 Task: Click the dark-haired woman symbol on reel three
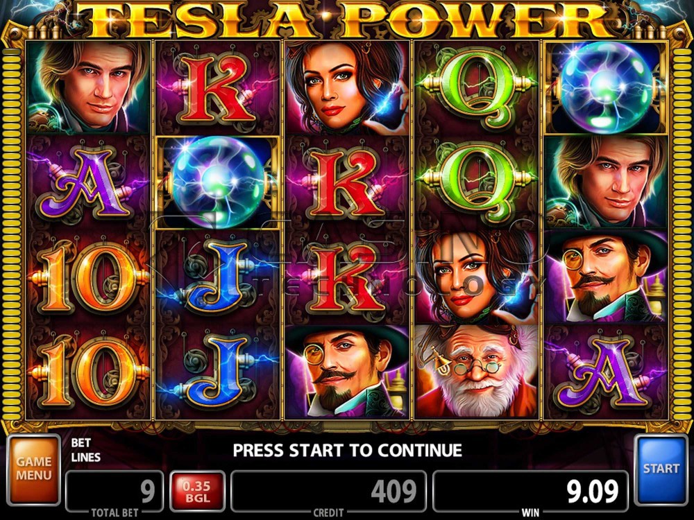tap(347, 87)
